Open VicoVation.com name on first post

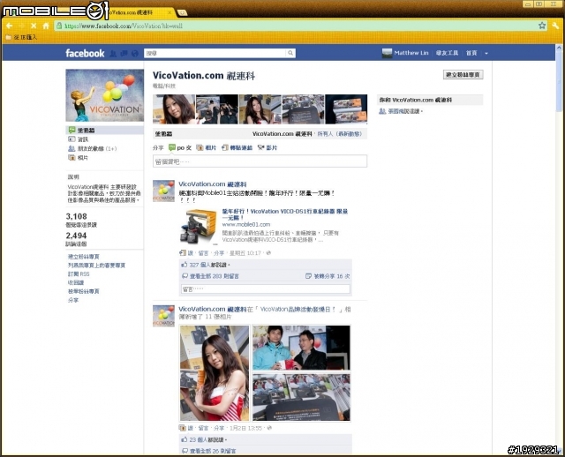(213, 184)
